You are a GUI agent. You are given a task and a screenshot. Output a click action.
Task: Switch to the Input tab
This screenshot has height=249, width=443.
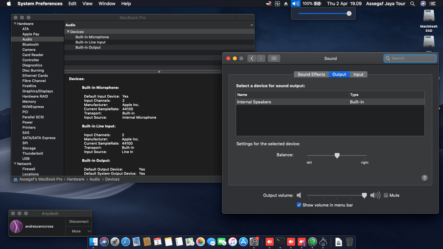click(358, 74)
